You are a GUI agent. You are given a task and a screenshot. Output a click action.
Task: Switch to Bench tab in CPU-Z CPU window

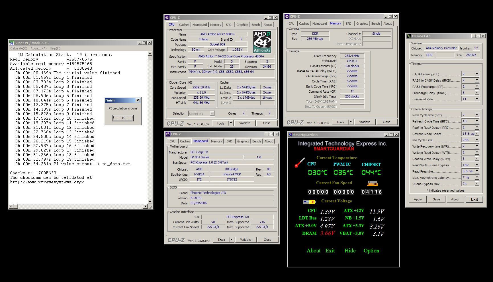point(256,25)
